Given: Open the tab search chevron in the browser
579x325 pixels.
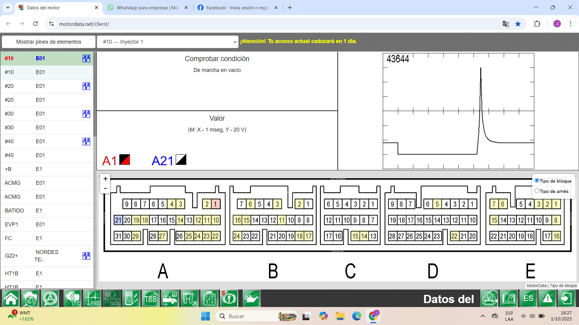Looking at the screenshot, I should click(x=8, y=8).
